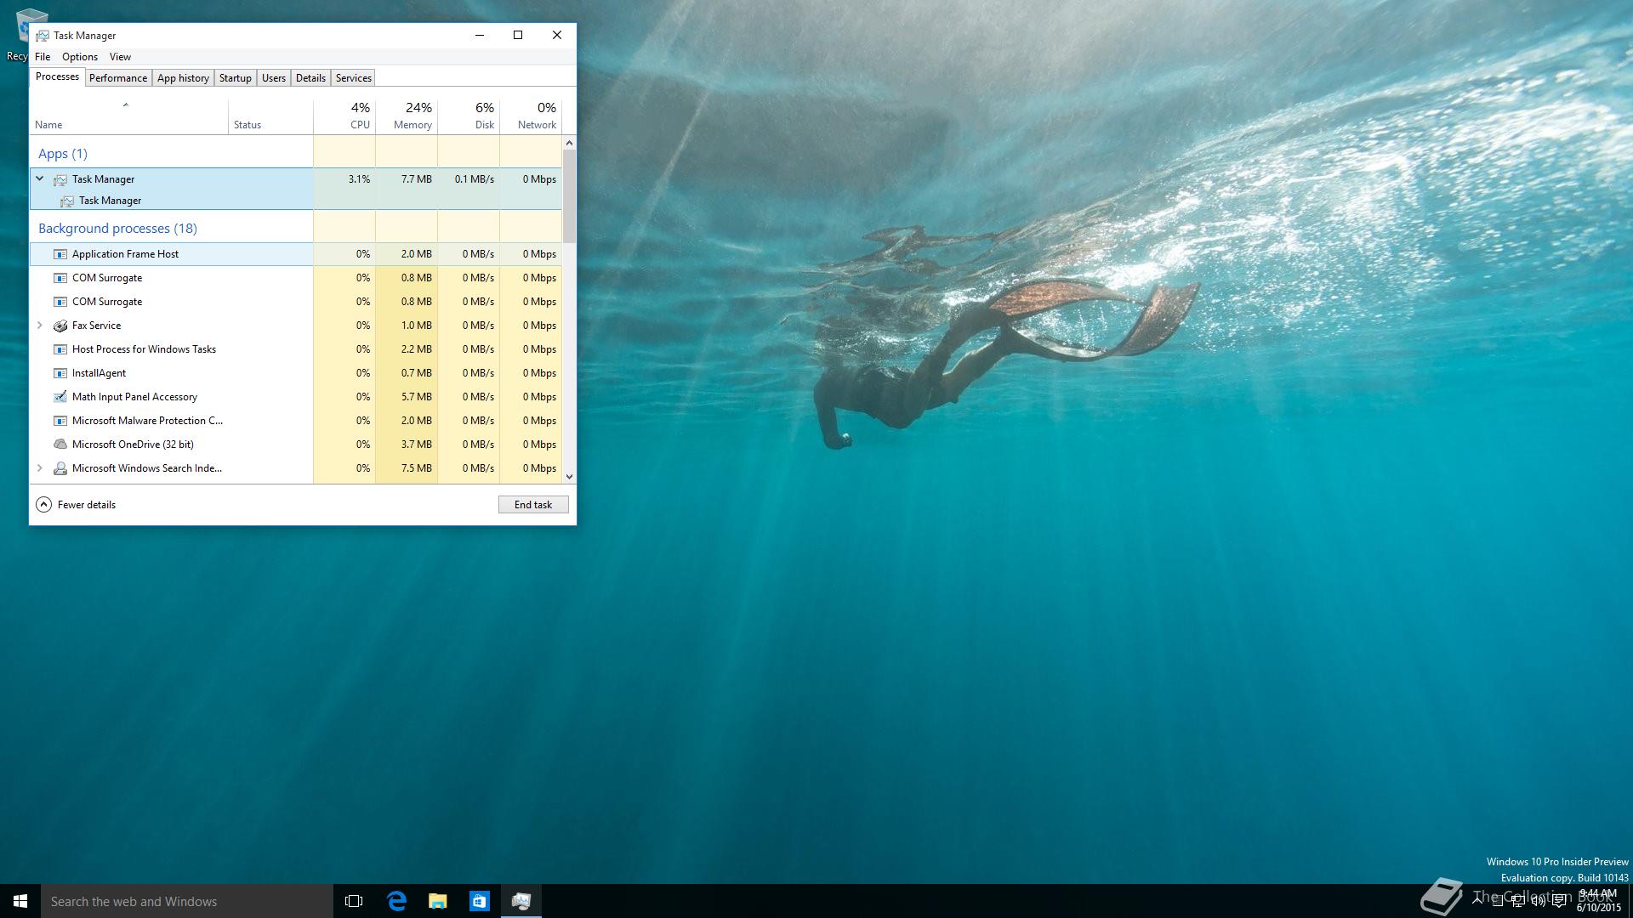This screenshot has height=918, width=1633.
Task: Select the InstallAgent process row
Action: (295, 373)
